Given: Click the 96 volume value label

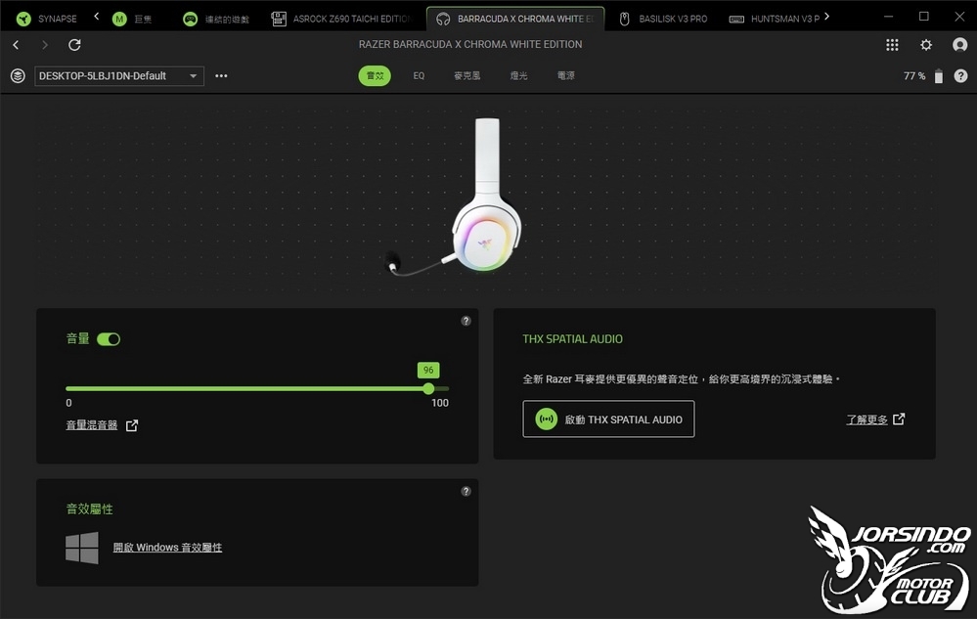Looking at the screenshot, I should pyautogui.click(x=428, y=370).
